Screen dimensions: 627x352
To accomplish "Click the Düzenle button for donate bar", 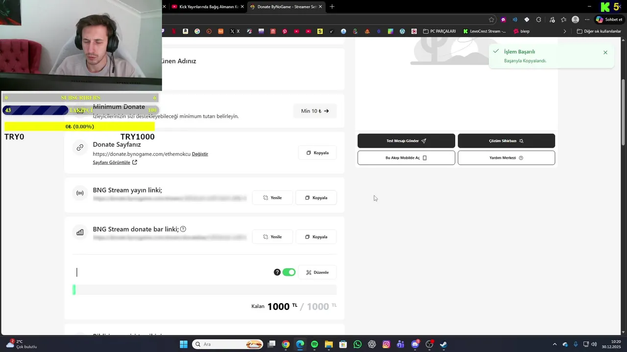I will tap(317, 272).
